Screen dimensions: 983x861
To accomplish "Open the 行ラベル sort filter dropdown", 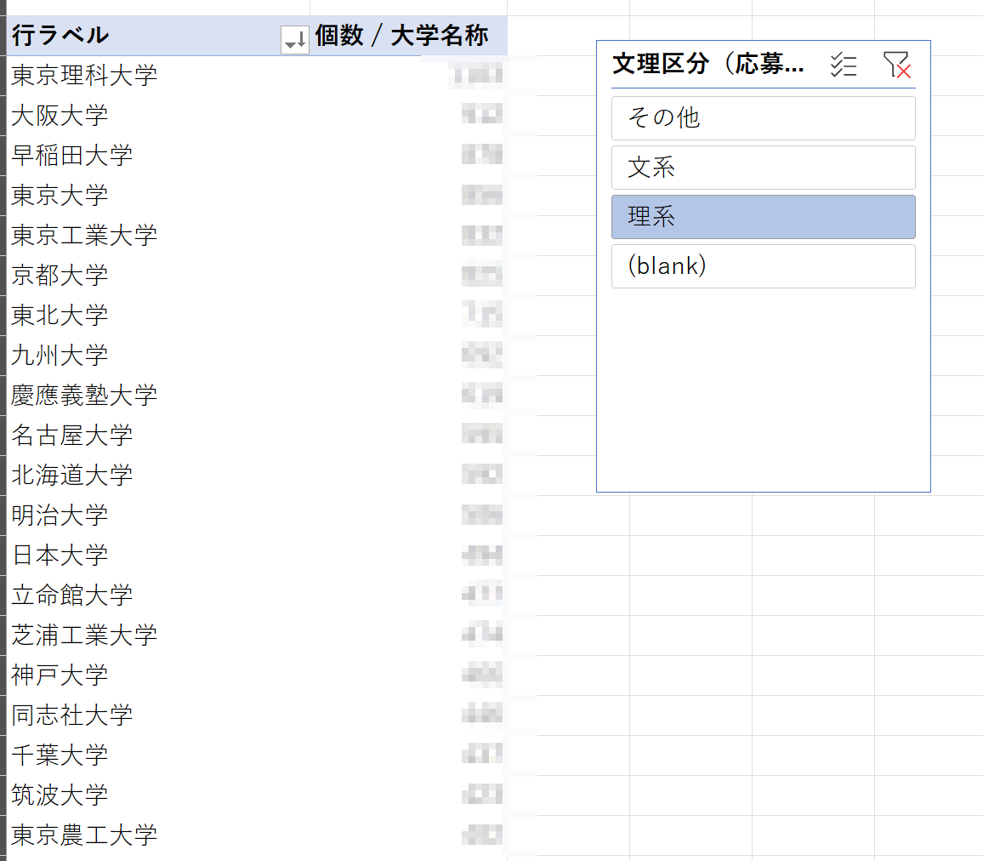I will pos(295,40).
